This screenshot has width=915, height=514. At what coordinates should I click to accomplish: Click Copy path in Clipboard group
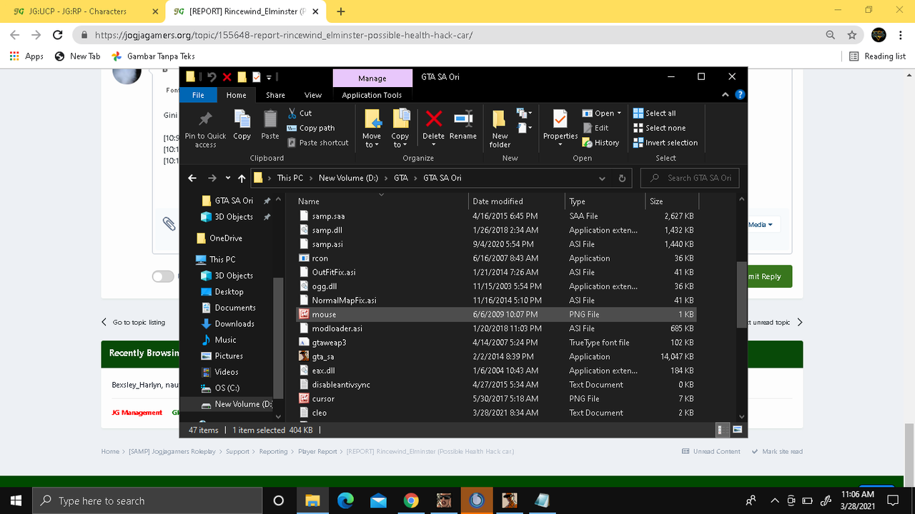point(311,128)
